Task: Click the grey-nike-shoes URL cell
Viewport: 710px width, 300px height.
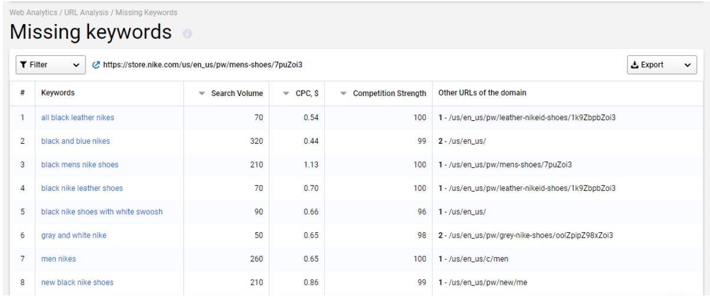Action: tap(525, 235)
